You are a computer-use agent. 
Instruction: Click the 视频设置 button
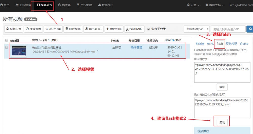[14, 29]
